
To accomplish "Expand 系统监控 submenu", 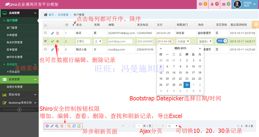I will pos(19,64).
